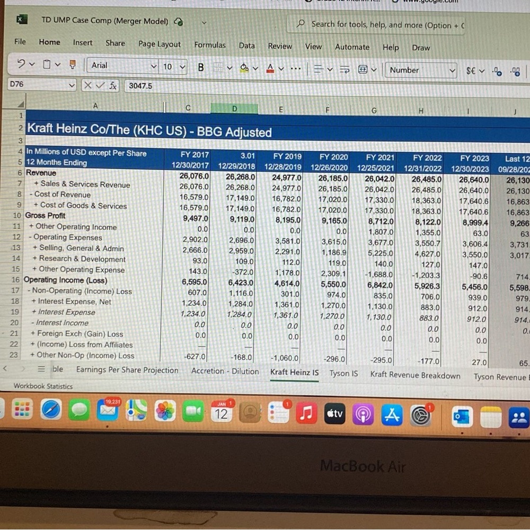Image resolution: width=530 pixels, height=530 pixels.
Task: Expand the font size 10 dropdown
Action: 173,67
